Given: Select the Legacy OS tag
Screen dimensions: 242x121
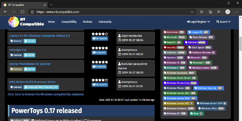Looking at the screenshot, I should (199, 32).
